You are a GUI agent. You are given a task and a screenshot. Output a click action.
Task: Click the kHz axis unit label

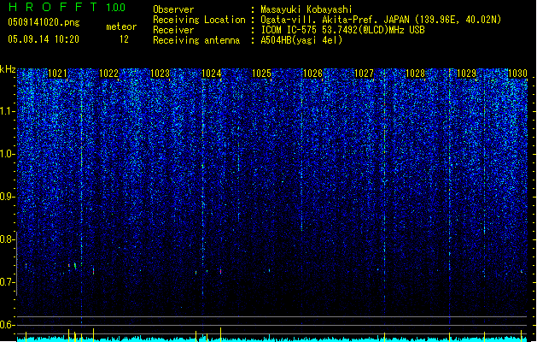point(8,69)
